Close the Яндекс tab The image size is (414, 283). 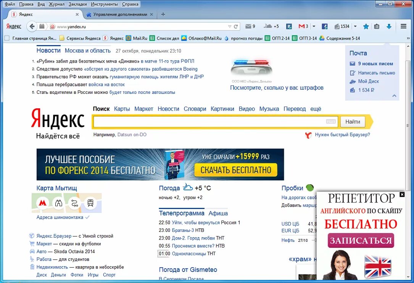click(77, 14)
